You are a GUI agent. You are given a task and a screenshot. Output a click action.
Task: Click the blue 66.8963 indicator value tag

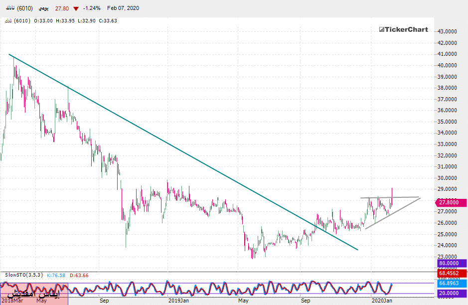pyautogui.click(x=452, y=283)
